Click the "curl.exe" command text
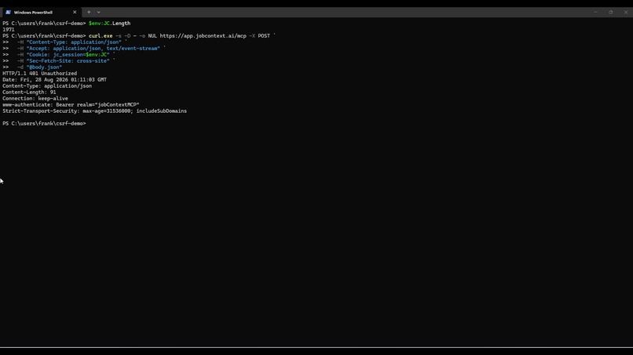This screenshot has width=633, height=355. click(x=101, y=36)
